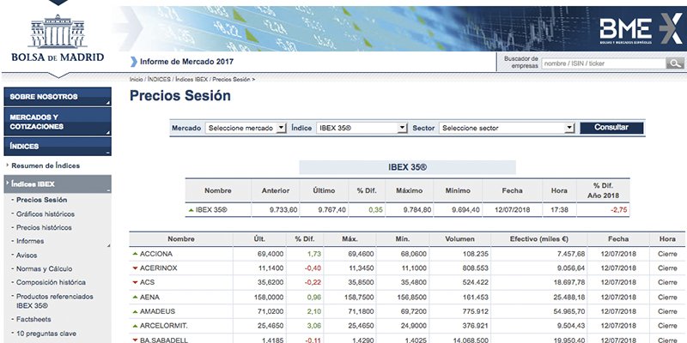Click Inicio breadcrumb link
Image resolution: width=687 pixels, height=343 pixels.
(x=136, y=80)
